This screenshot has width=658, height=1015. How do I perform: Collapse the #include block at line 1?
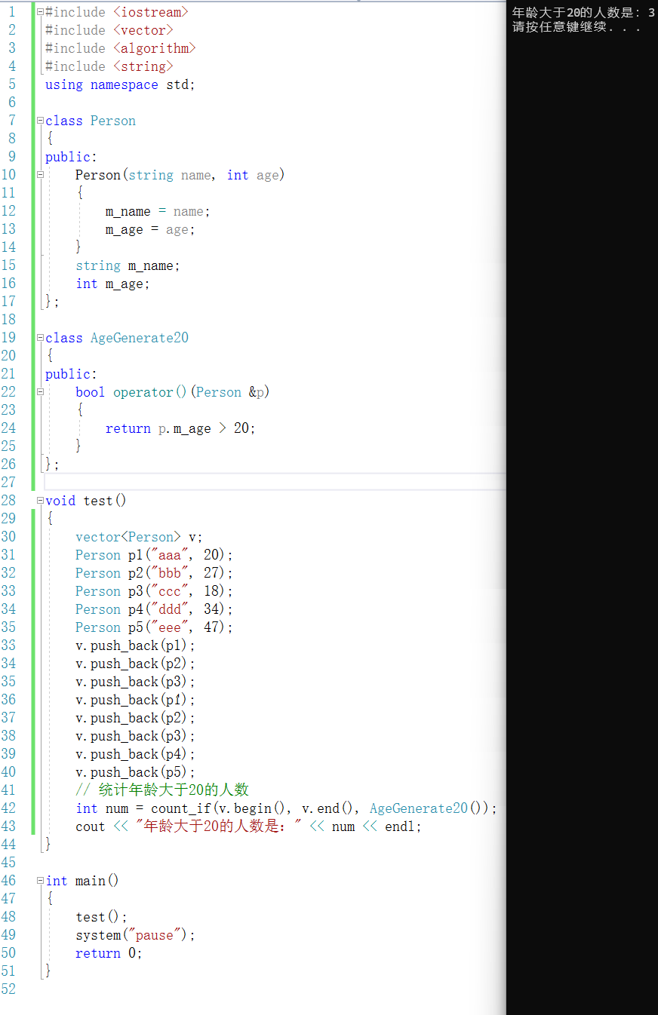coord(40,12)
